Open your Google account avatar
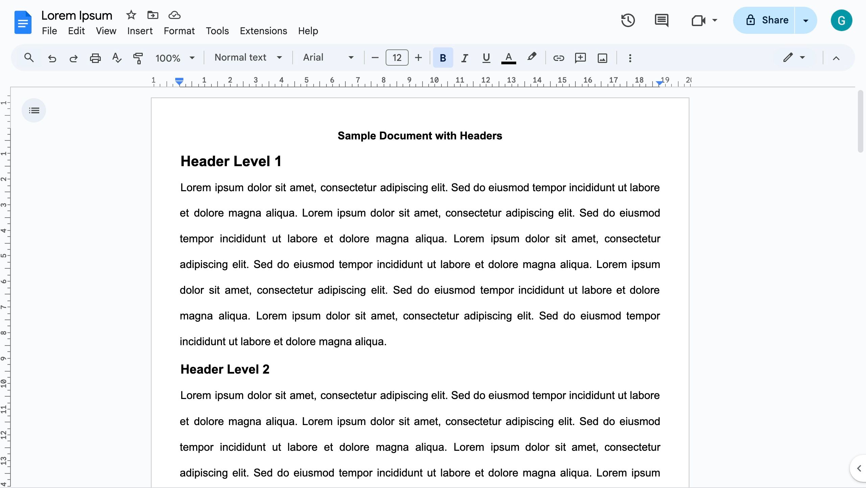Viewport: 866px width, 488px height. point(841,20)
